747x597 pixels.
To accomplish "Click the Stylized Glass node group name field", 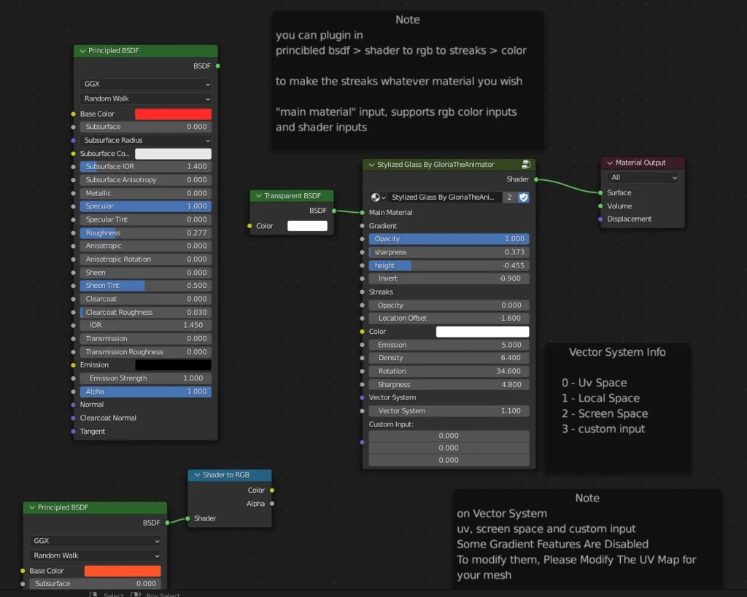I will pos(449,197).
